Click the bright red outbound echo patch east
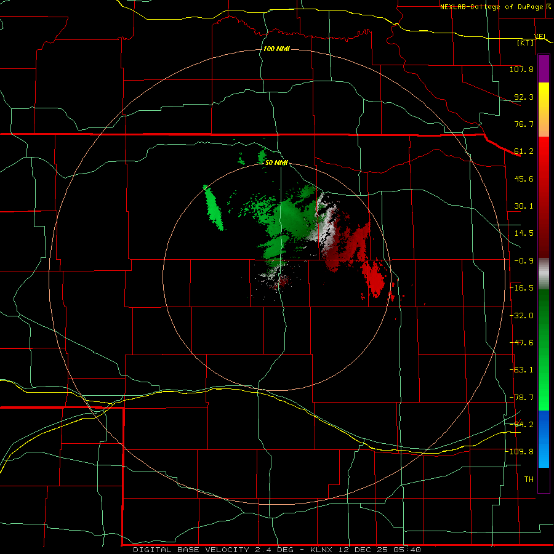Image resolution: width=554 pixels, height=554 pixels. tap(375, 279)
